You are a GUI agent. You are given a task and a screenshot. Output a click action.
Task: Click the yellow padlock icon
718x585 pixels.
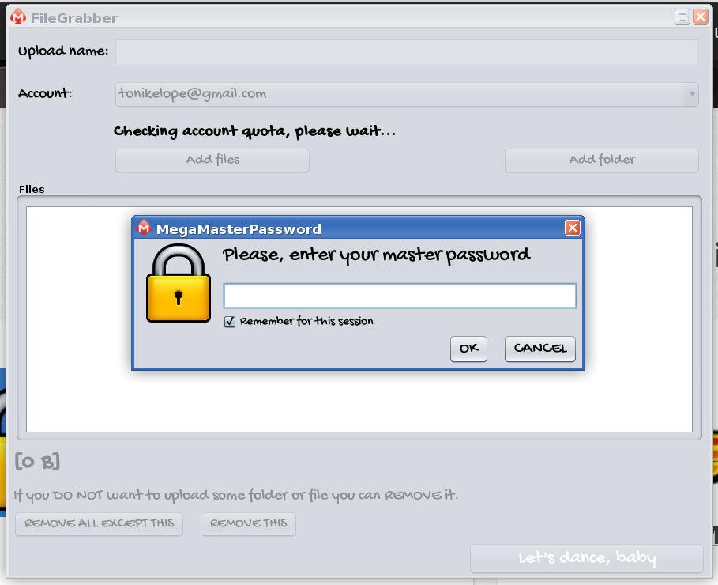tap(179, 283)
